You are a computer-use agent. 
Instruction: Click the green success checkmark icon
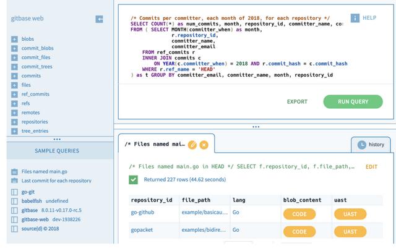point(133,180)
